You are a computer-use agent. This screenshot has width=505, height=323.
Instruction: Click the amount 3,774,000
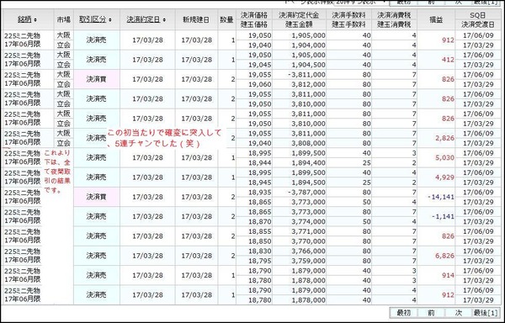pyautogui.click(x=309, y=222)
